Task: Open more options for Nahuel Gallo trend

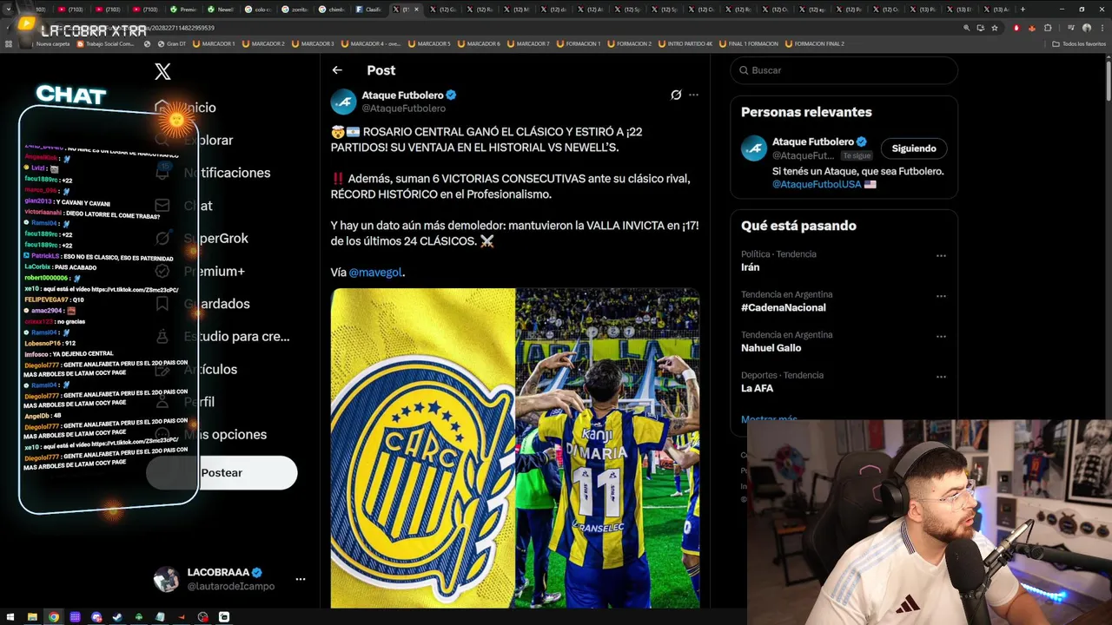Action: [941, 337]
